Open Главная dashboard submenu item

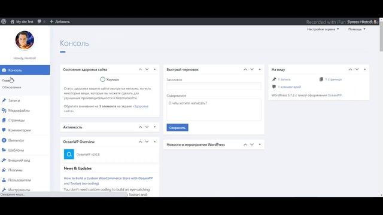[7, 80]
